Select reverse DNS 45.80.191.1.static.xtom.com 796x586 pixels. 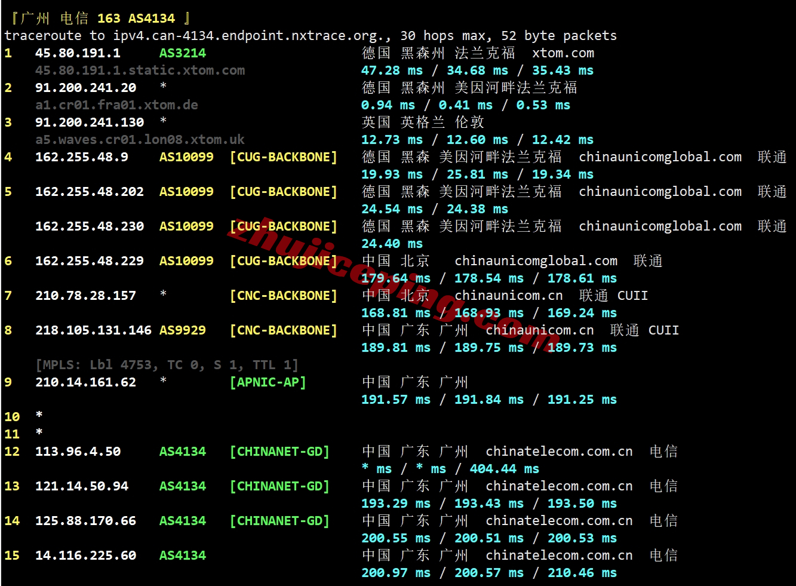140,70
